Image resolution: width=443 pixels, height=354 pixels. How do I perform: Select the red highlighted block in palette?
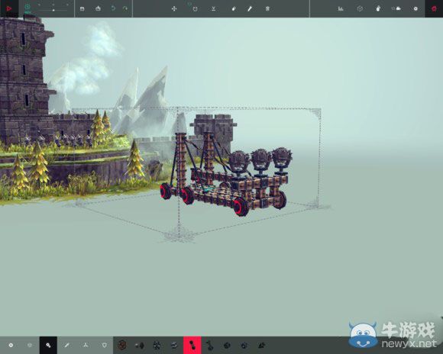192,345
